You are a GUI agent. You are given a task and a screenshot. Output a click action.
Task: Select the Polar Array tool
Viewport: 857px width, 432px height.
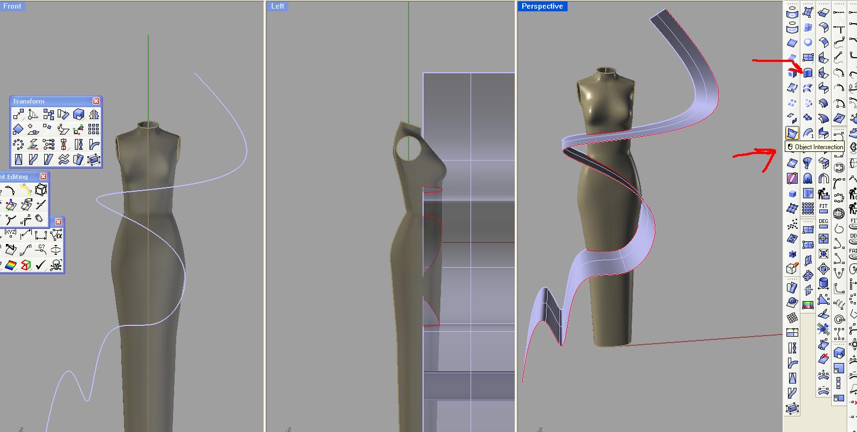click(18, 144)
